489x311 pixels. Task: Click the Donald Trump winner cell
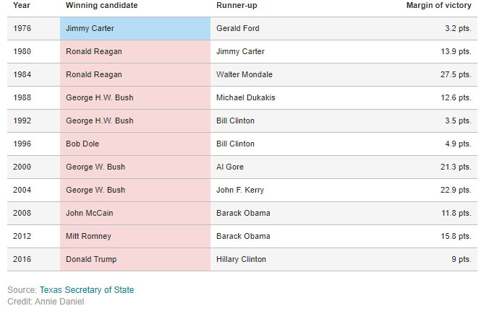(135, 259)
